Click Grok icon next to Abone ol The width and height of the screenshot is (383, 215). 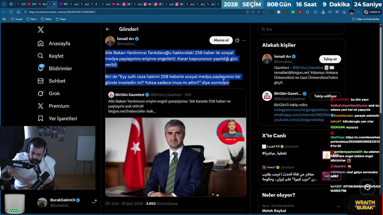(x=237, y=40)
